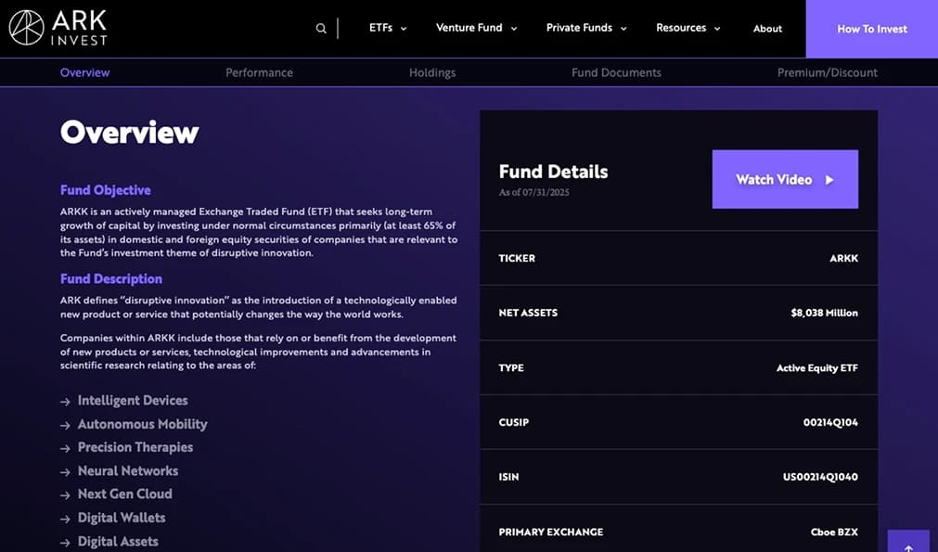Click the arrow beside Intelligent Devices
The width and height of the screenshot is (938, 552).
coord(65,402)
